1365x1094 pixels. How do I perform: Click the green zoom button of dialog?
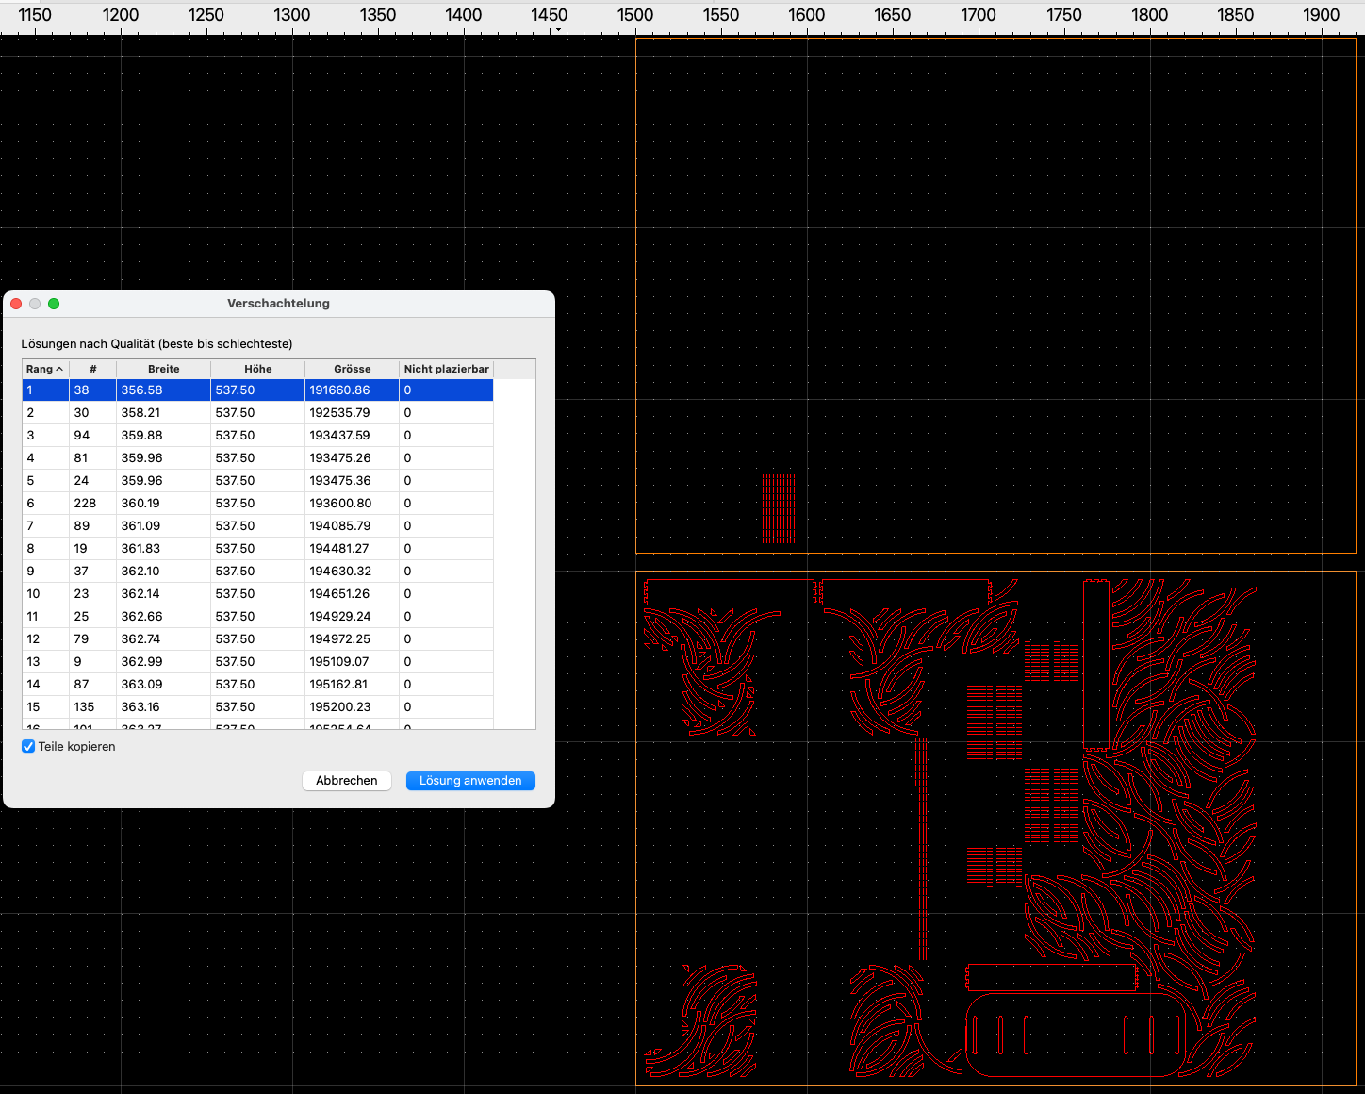54,304
